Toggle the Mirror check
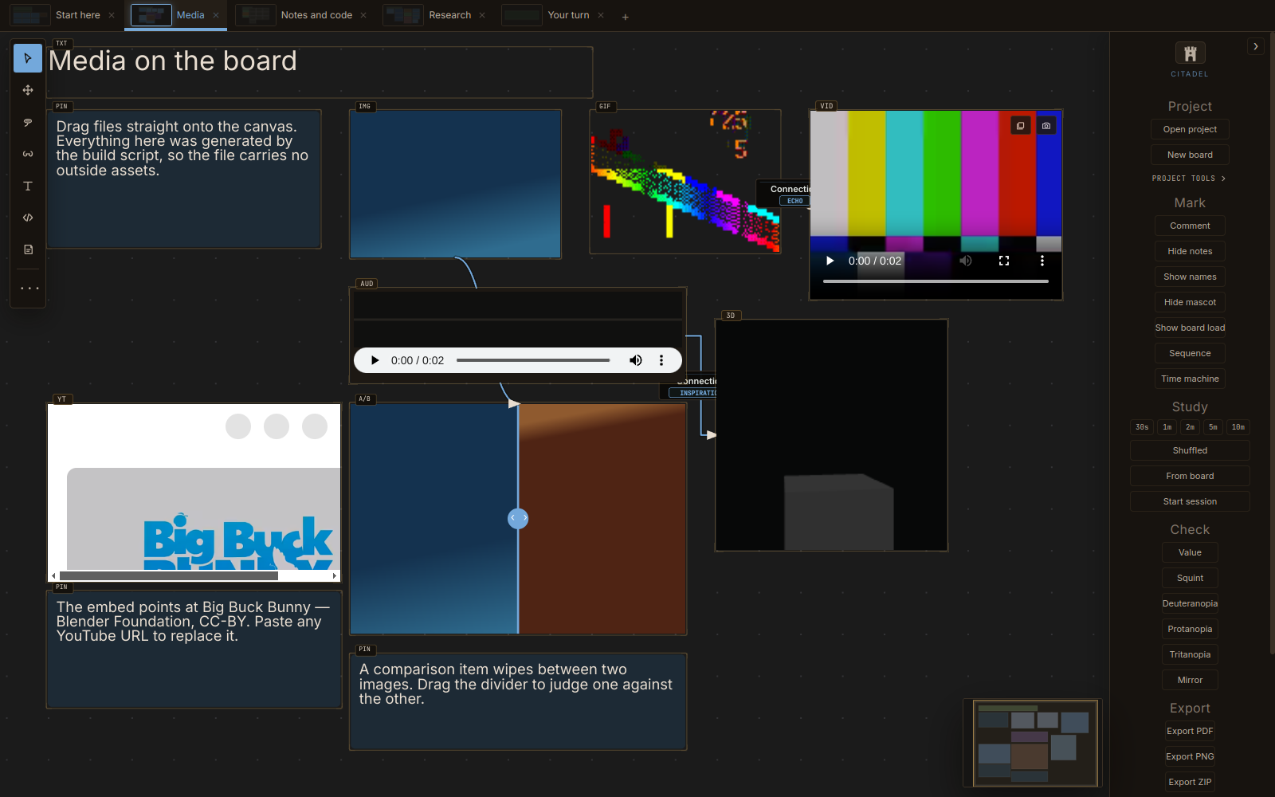Viewport: 1275px width, 797px height. point(1190,680)
